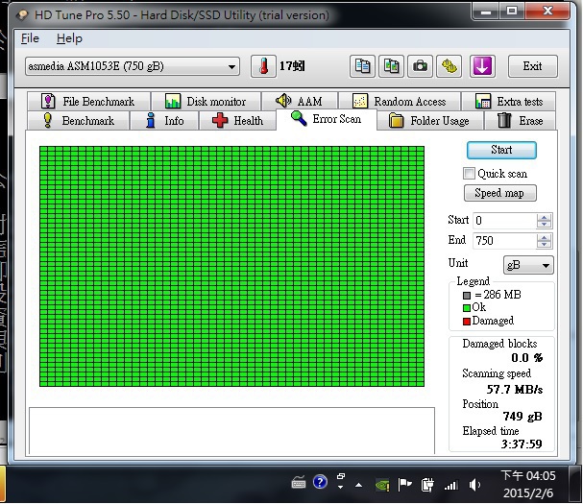Viewport: 583px width, 504px height.
Task: Open the volume speaker tray icon
Action: click(x=474, y=485)
